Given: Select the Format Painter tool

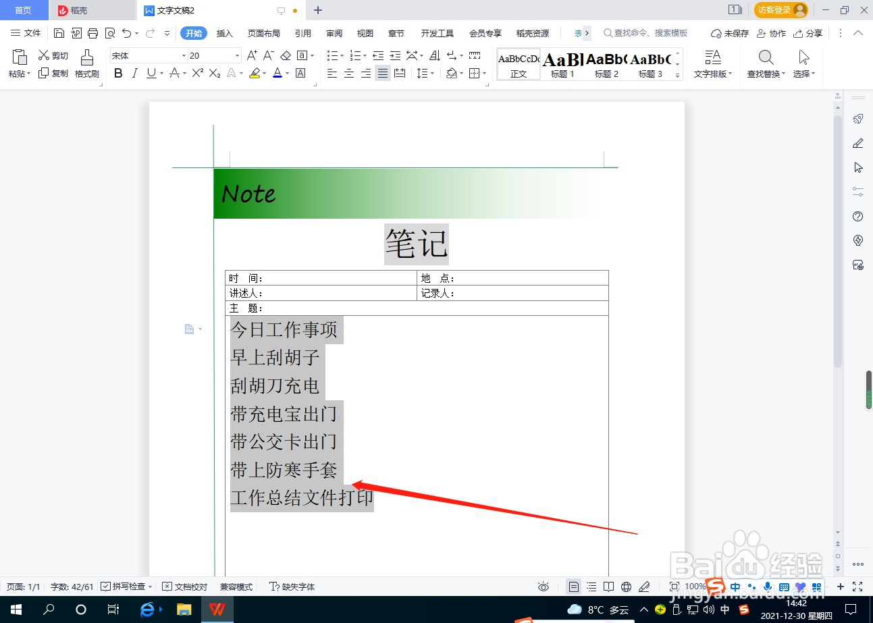Looking at the screenshot, I should (x=86, y=64).
